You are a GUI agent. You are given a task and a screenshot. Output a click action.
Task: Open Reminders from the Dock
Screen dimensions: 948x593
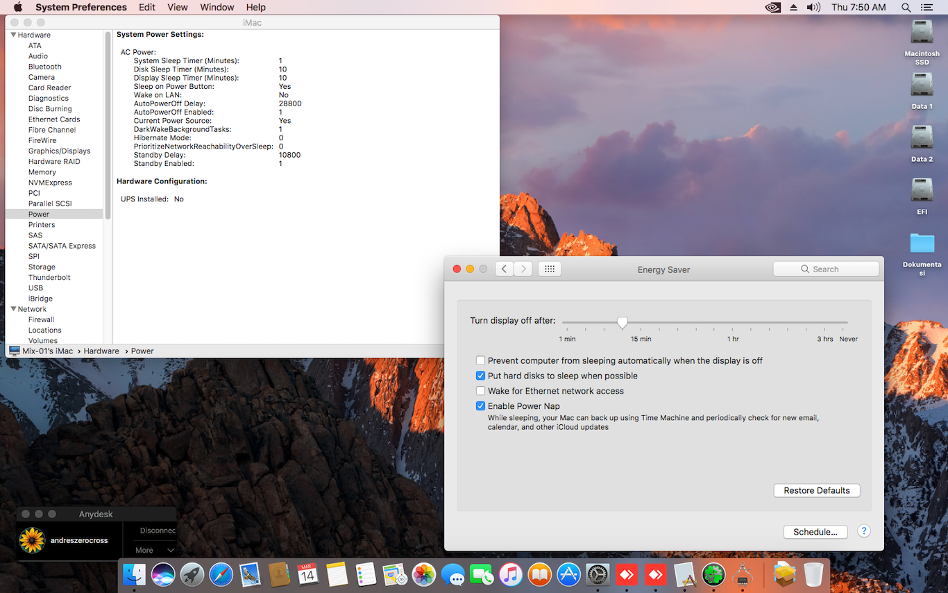(366, 574)
